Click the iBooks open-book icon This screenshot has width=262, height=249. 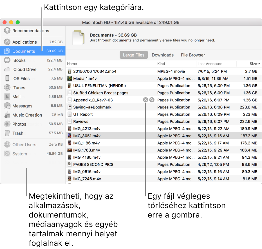tap(7, 60)
